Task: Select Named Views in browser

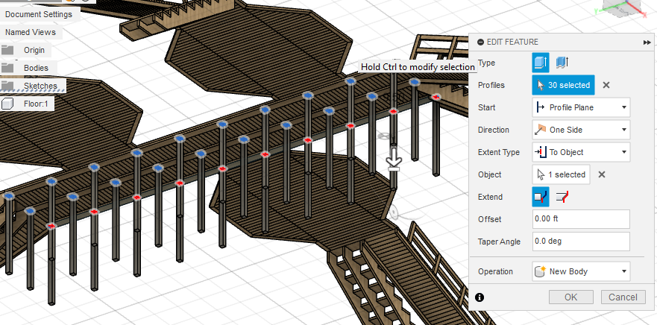Action: click(x=30, y=32)
